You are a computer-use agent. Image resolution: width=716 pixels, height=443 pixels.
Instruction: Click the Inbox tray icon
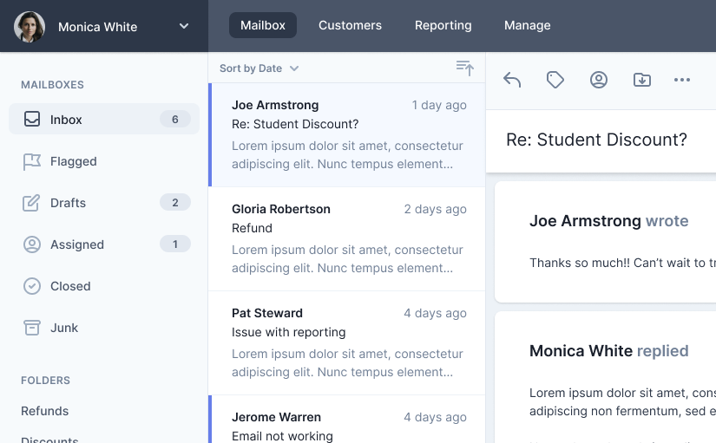click(32, 119)
